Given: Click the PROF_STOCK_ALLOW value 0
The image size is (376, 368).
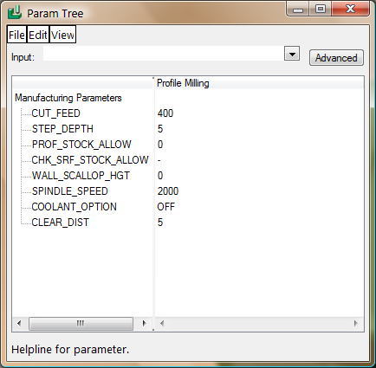Looking at the screenshot, I should point(160,145).
